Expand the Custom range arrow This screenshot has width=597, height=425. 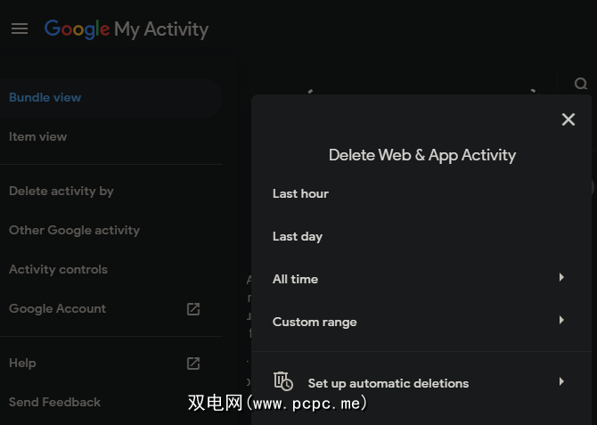pyautogui.click(x=561, y=321)
